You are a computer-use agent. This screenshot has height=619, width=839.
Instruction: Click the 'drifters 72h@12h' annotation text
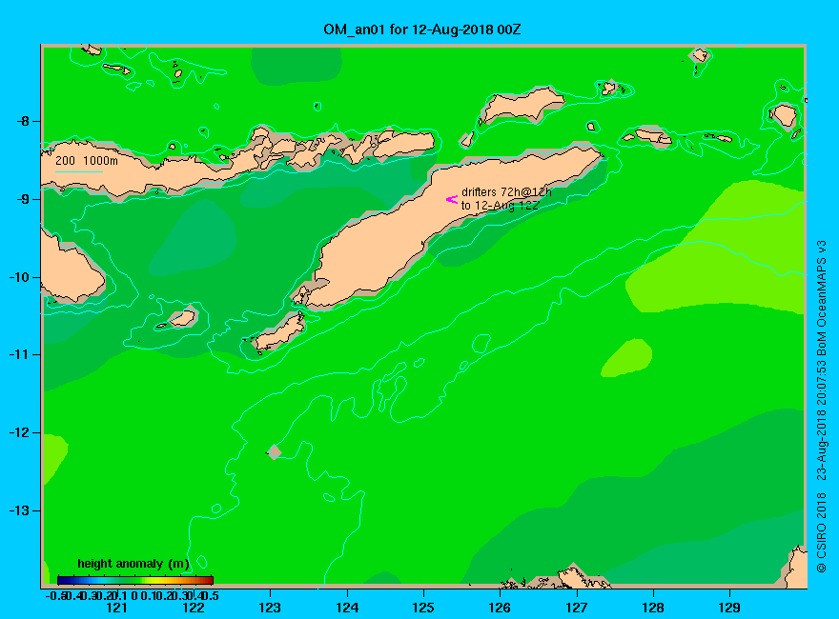tap(506, 192)
